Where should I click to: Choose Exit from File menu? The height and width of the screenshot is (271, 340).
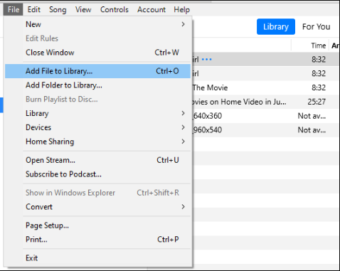tap(97, 258)
